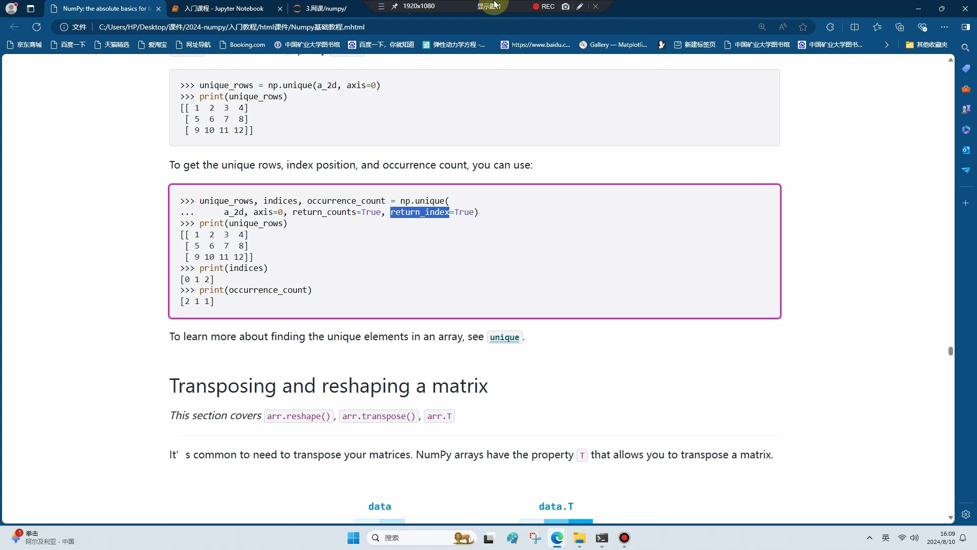Stop the REC screen recording
This screenshot has width=977, height=550.
tap(543, 7)
